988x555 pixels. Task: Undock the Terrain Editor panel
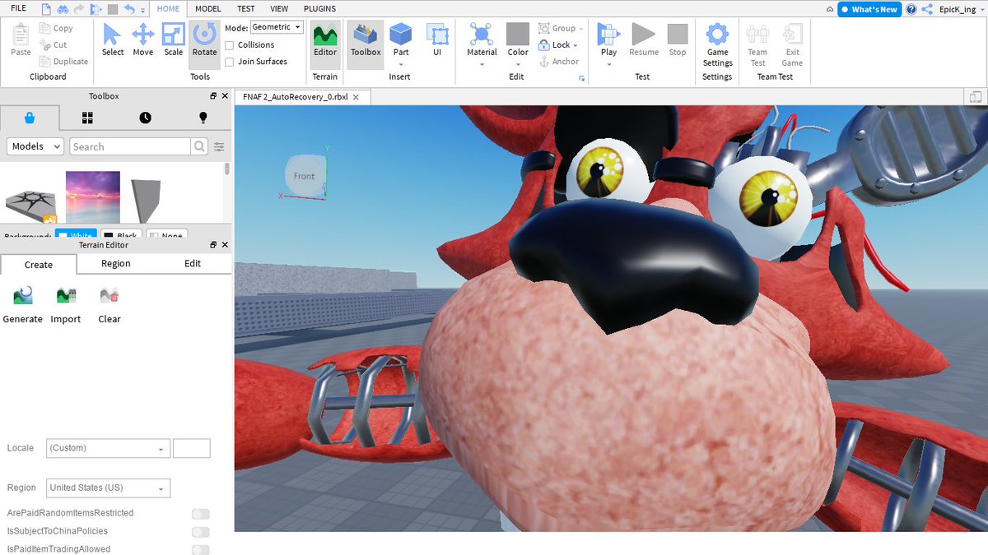coord(213,245)
